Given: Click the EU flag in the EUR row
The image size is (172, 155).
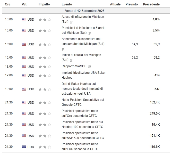Looking at the screenshot, I should [x=24, y=147].
